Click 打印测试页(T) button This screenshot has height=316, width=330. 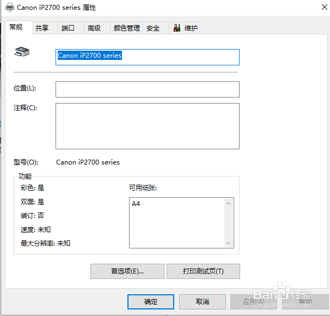point(203,271)
